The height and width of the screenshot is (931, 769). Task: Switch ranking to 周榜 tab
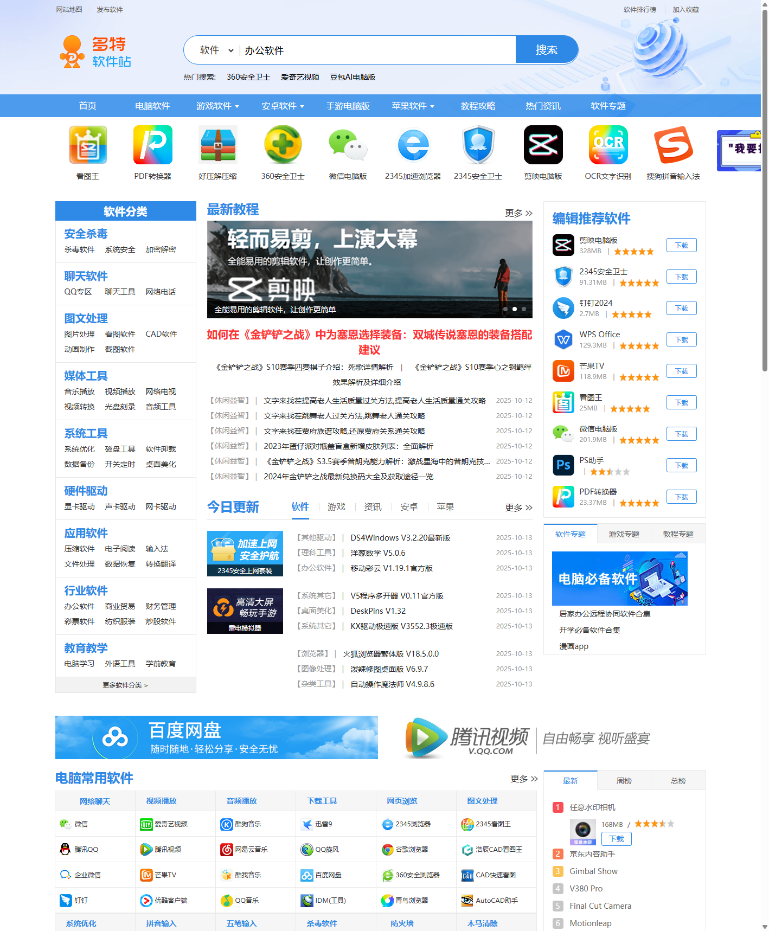coord(624,780)
